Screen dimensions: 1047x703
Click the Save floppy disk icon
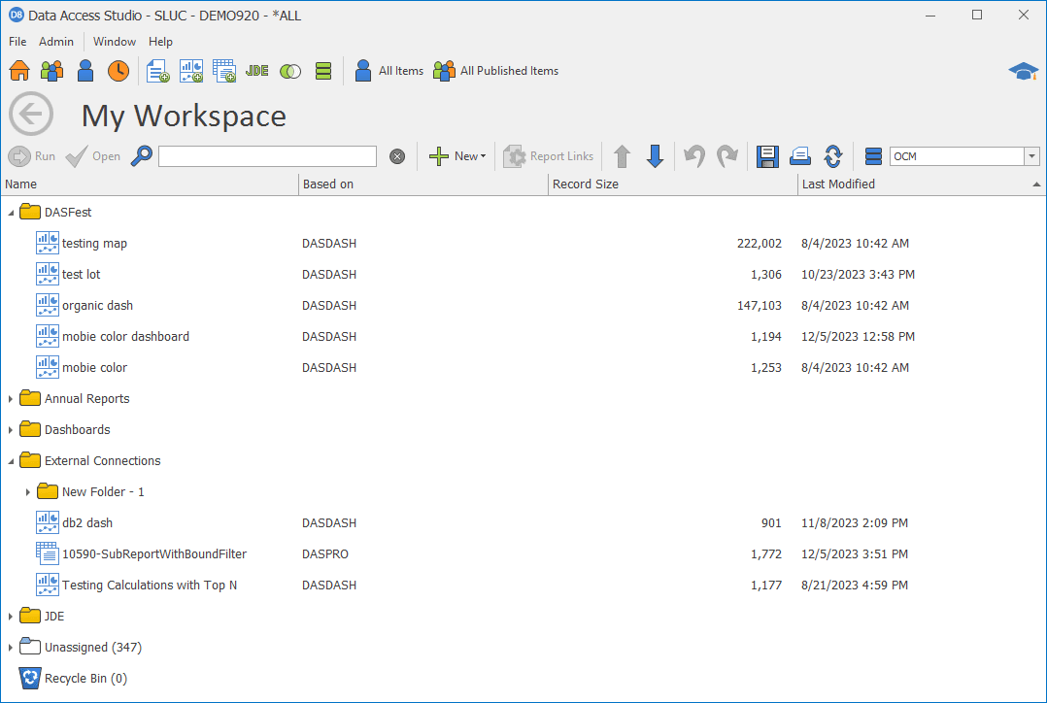pos(767,156)
